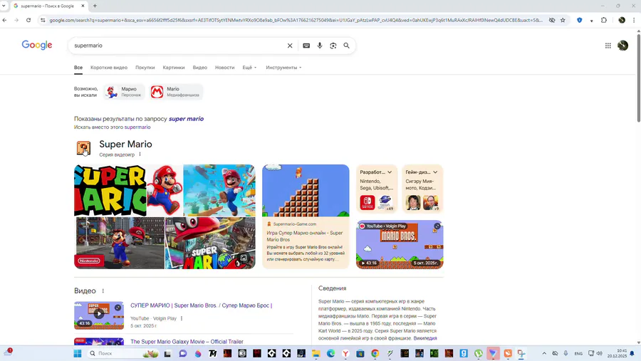The width and height of the screenshot is (641, 361).
Task: Switch to Видео tab
Action: [200, 68]
